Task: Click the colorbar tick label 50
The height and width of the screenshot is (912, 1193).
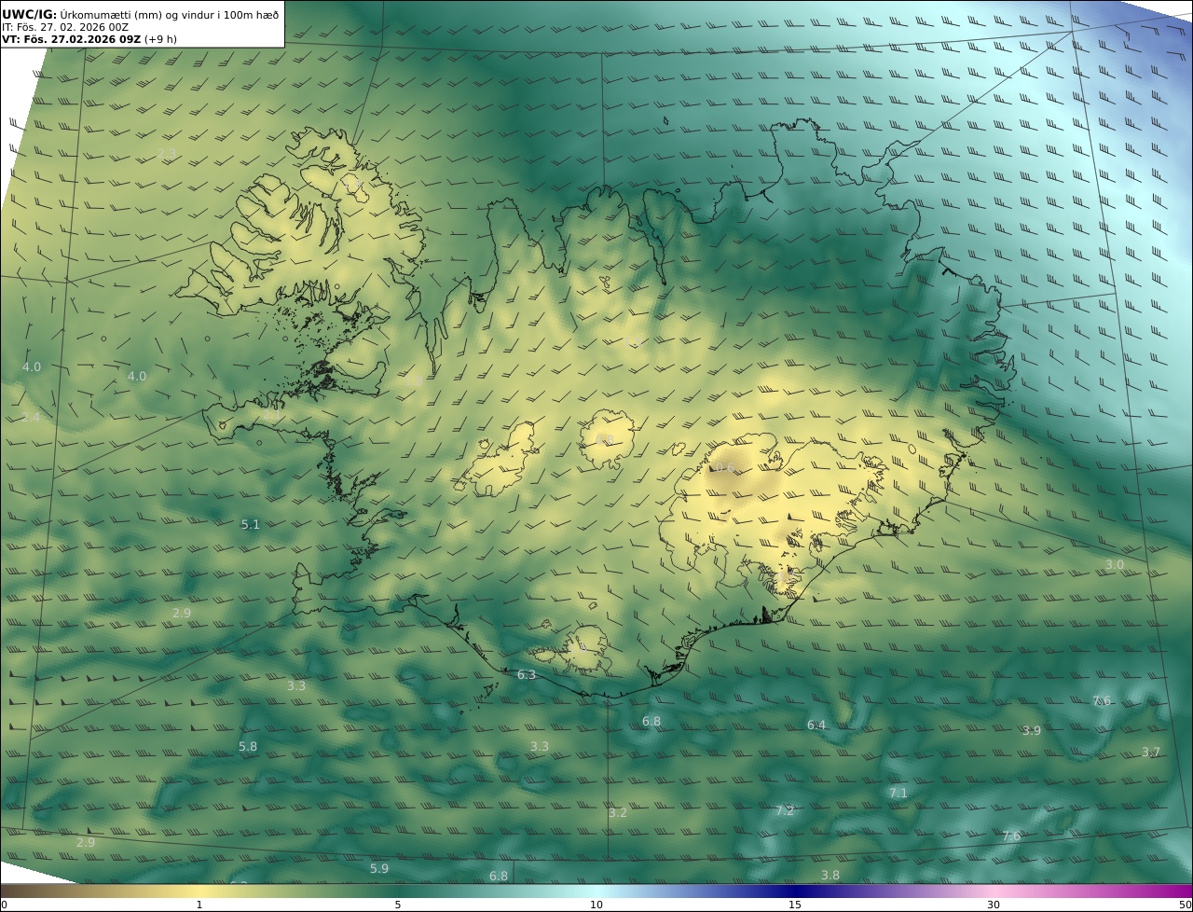Action: [1185, 905]
